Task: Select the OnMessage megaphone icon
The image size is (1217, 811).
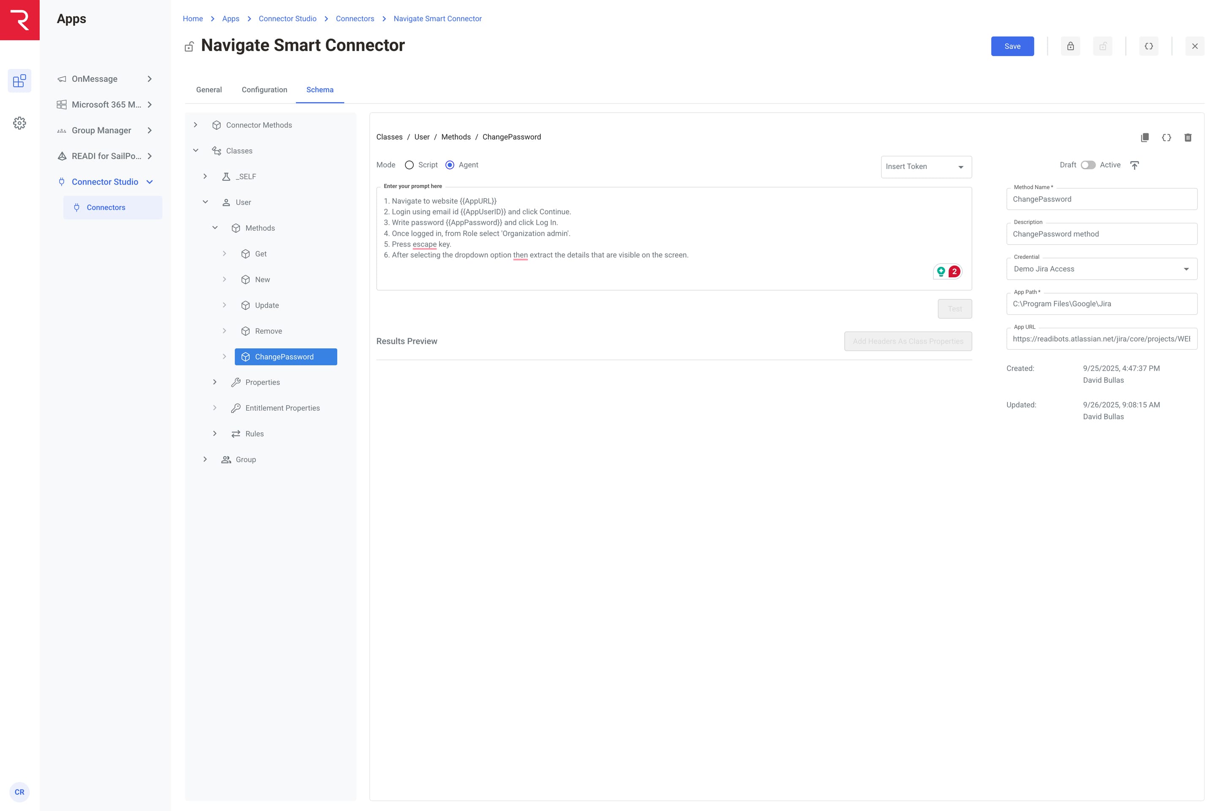Action: pos(62,79)
